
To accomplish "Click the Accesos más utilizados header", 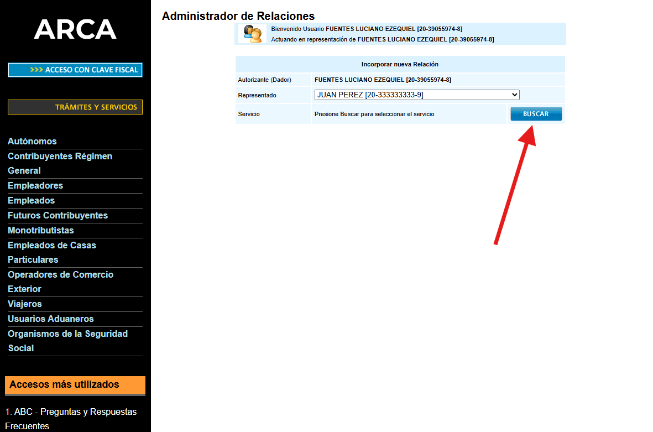I will point(75,384).
